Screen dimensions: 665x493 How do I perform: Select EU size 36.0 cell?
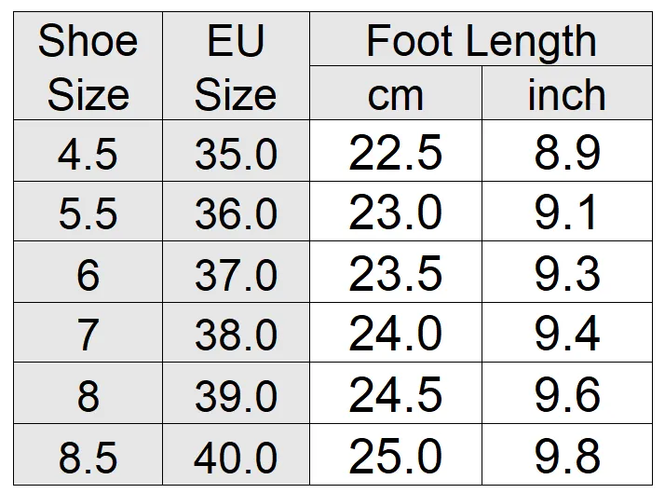[x=236, y=212]
